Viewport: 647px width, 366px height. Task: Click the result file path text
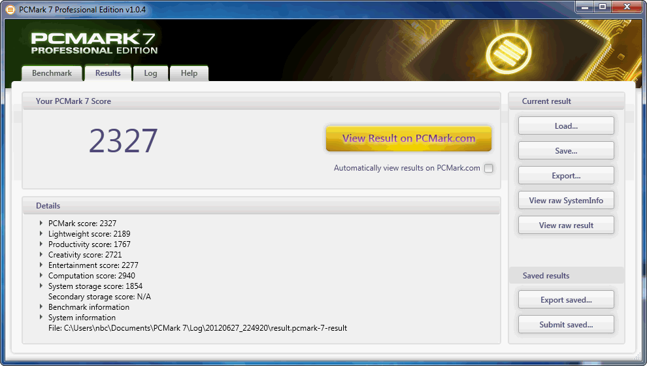click(197, 327)
